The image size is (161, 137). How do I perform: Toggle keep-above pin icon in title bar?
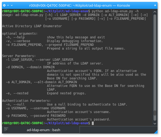(155, 5)
